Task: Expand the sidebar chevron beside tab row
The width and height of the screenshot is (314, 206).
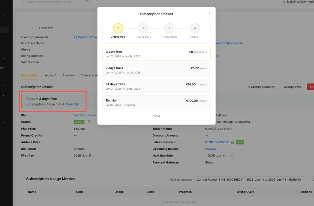Action: (4, 77)
